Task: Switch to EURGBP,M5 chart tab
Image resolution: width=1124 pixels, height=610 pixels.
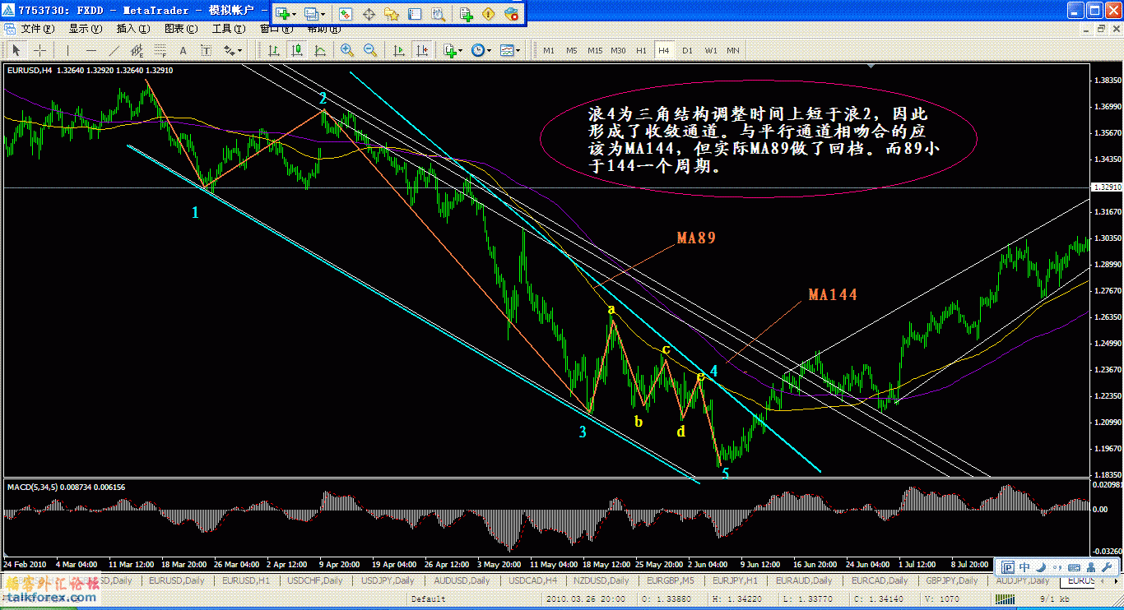Action: pos(668,580)
